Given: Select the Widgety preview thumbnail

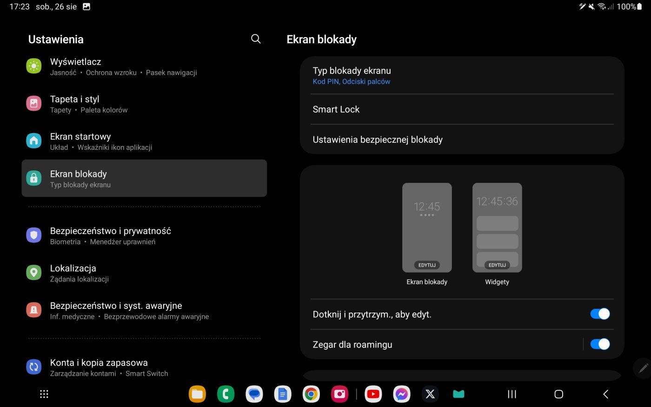Looking at the screenshot, I should point(497,227).
